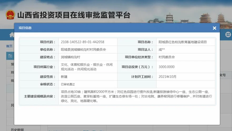This screenshot has height=131, width=232.
Task: Click the 项目总投资（万元） label
Action: pyautogui.click(x=137, y=67)
